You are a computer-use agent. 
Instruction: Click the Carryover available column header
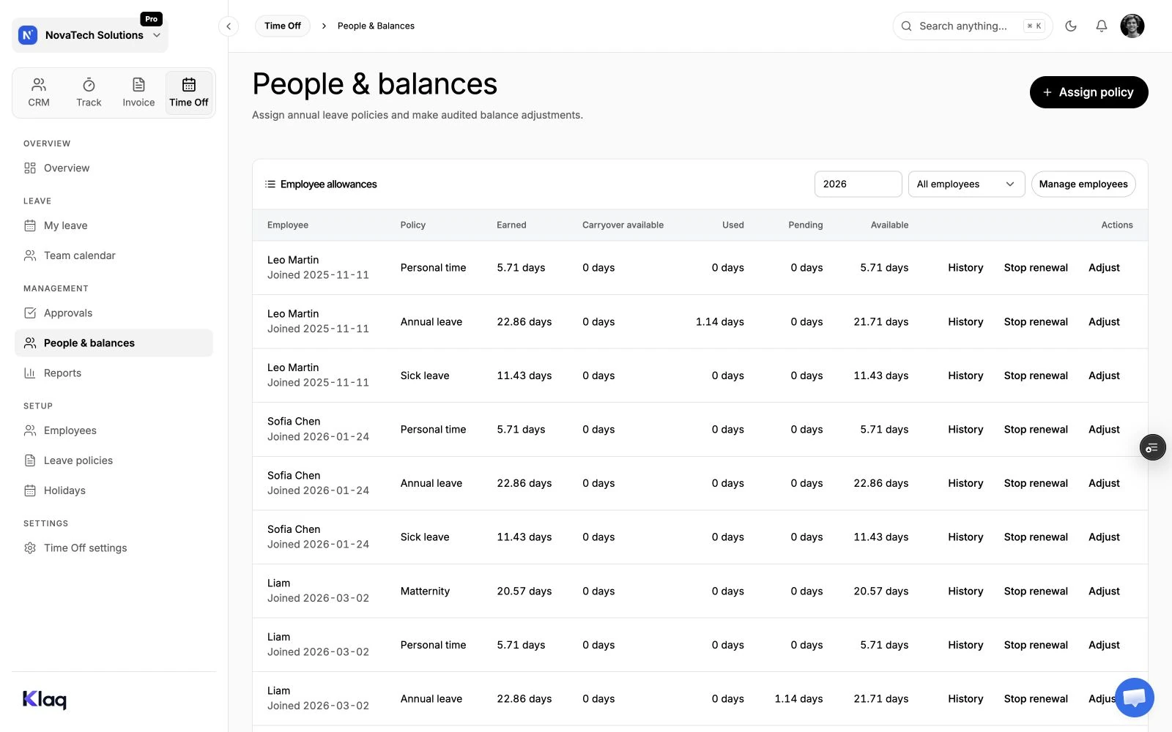click(x=623, y=225)
